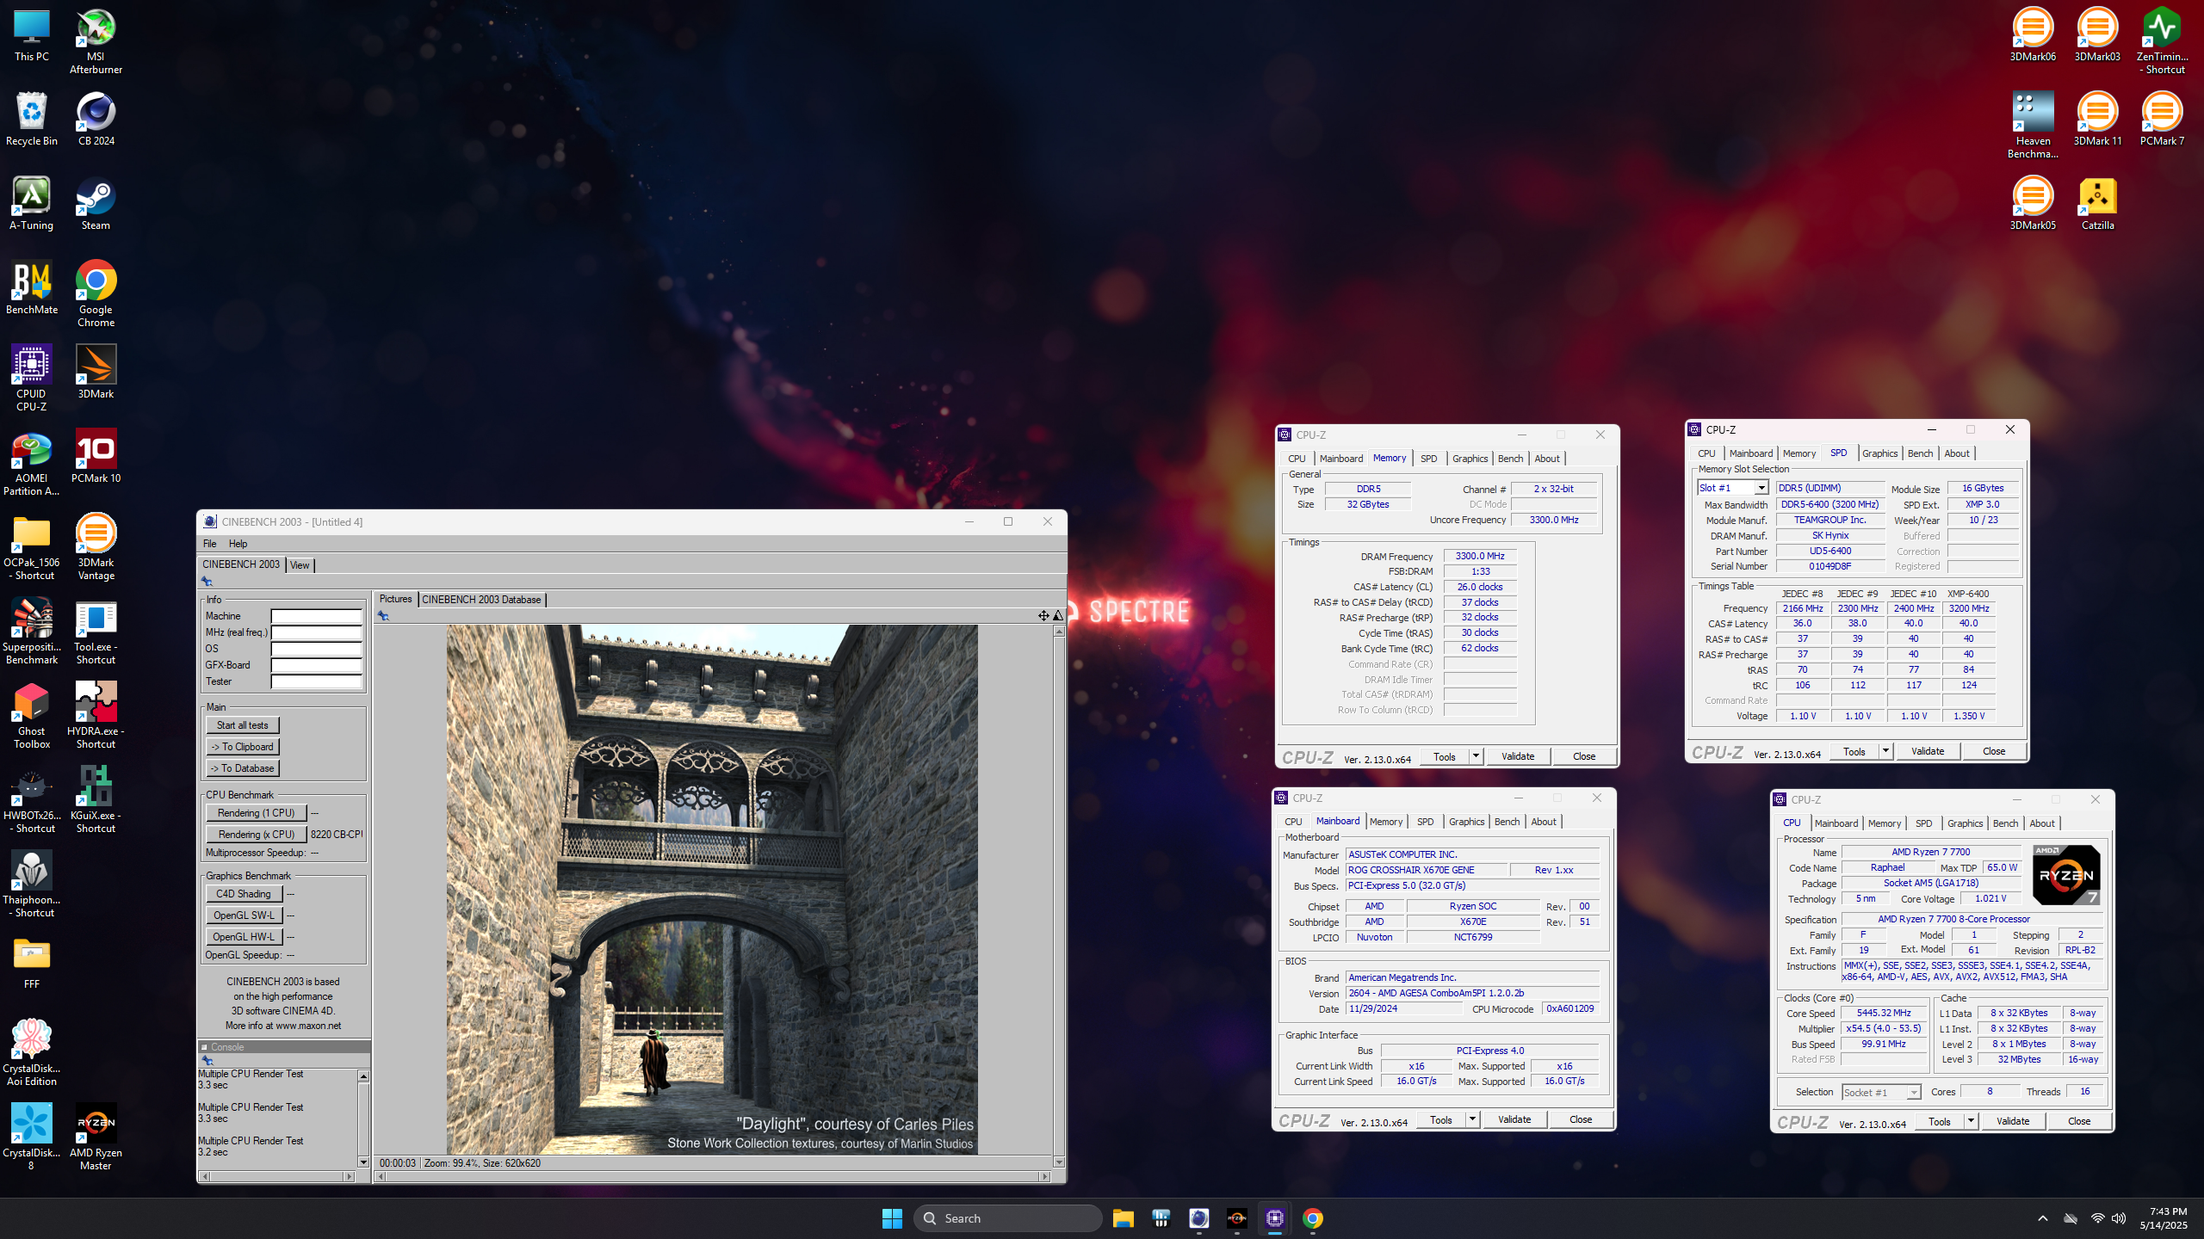Viewport: 2204px width, 1239px height.
Task: Open CB 2024 desktop shortcut
Action: point(96,119)
